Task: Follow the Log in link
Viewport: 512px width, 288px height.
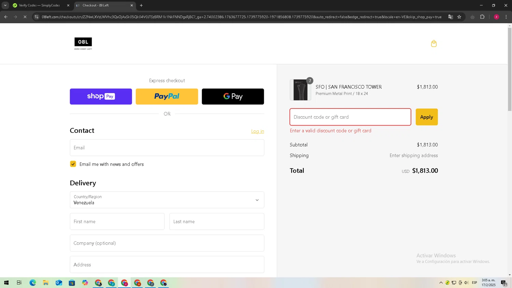Action: 258,131
